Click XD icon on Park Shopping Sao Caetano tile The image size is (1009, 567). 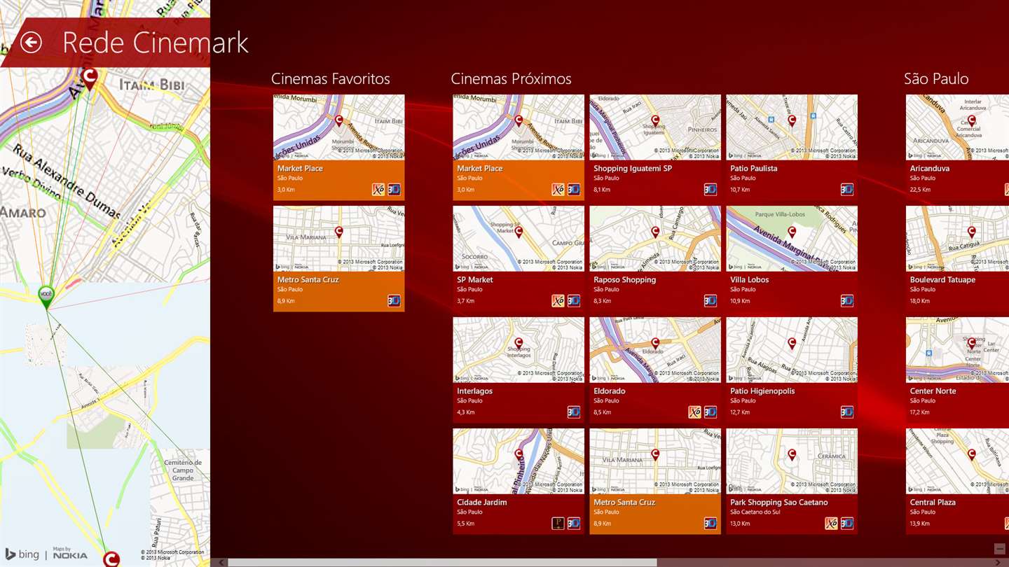click(x=831, y=524)
